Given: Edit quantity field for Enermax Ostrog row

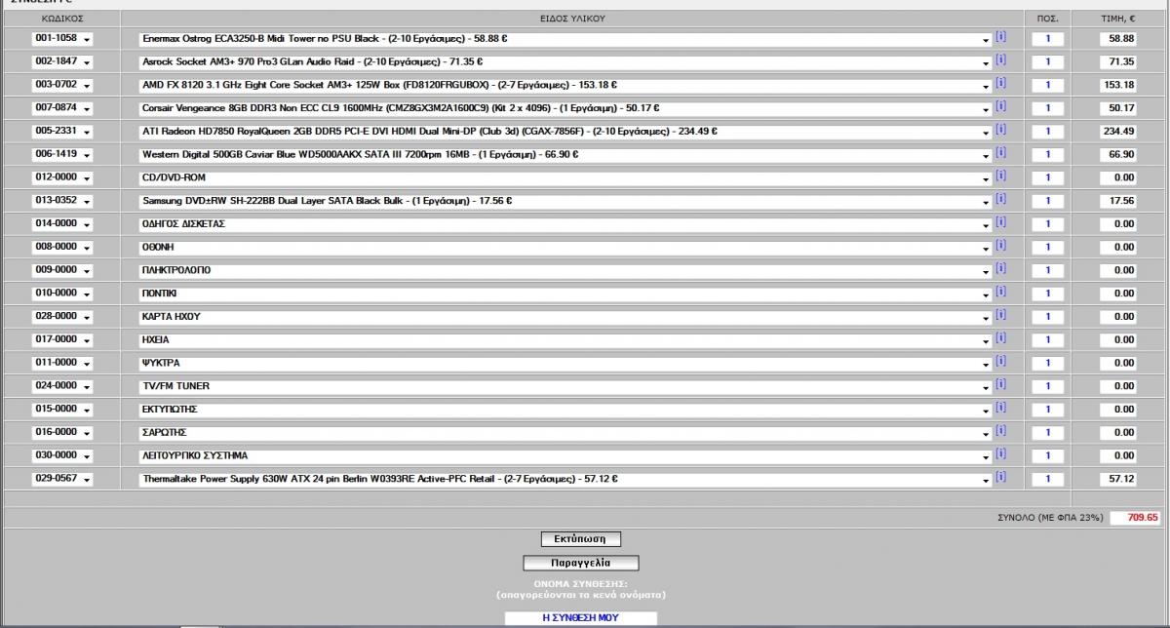Looking at the screenshot, I should (1047, 39).
